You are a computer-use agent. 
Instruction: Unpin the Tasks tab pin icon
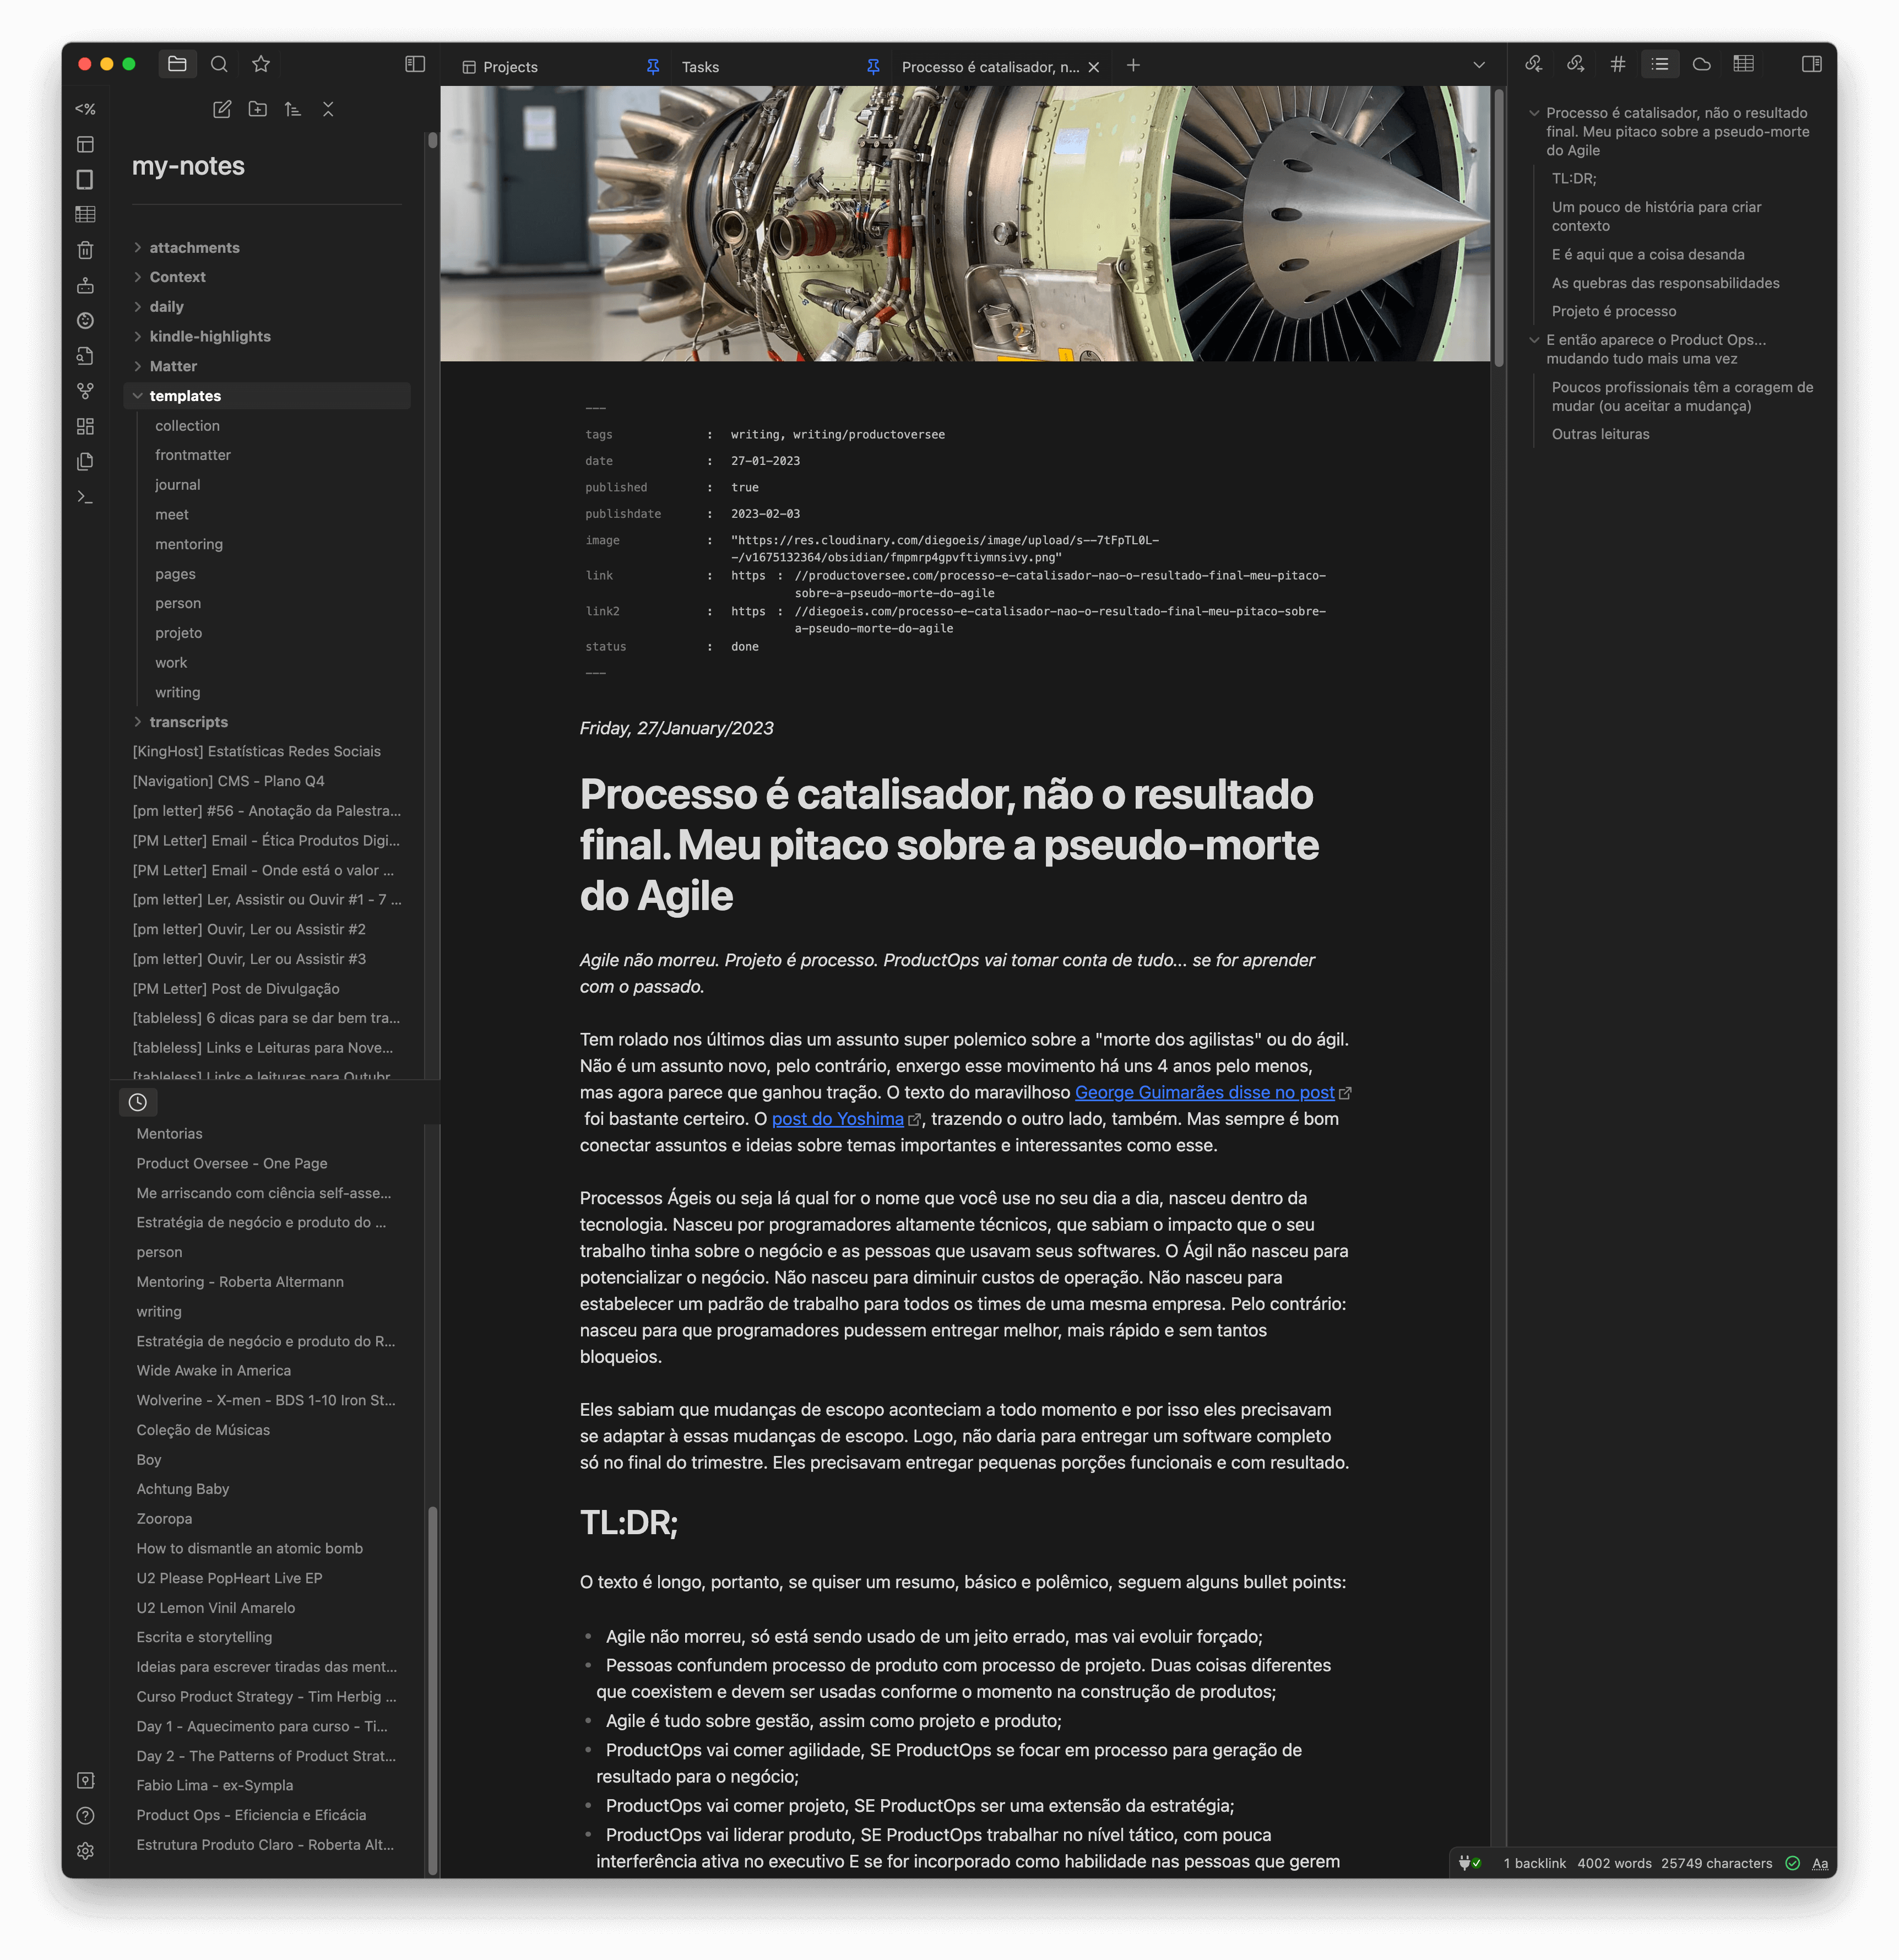[873, 67]
